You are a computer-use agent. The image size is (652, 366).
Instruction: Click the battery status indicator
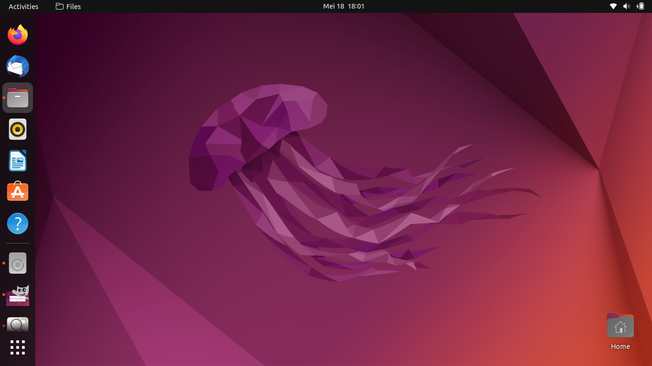tap(641, 6)
